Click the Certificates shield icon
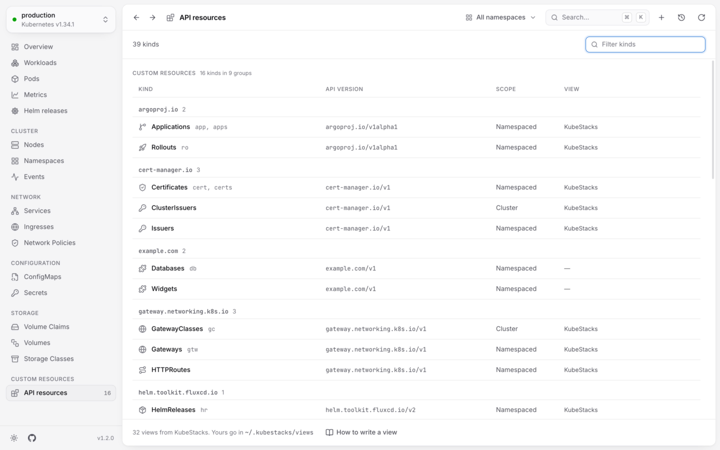 (142, 187)
